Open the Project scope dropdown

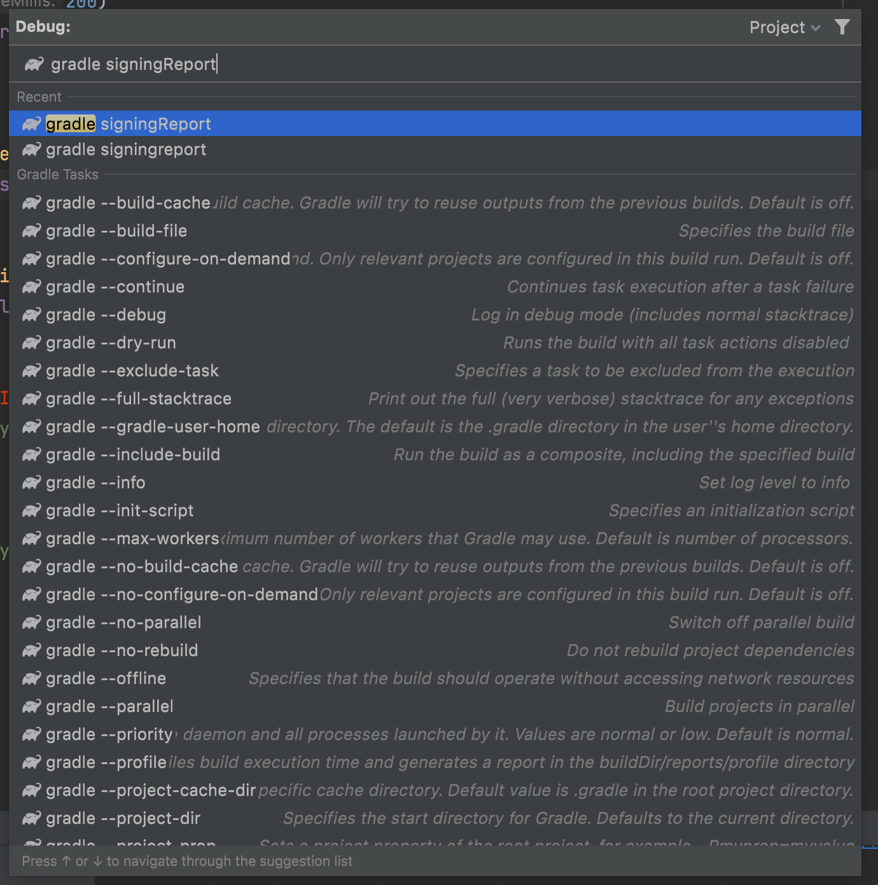[784, 27]
